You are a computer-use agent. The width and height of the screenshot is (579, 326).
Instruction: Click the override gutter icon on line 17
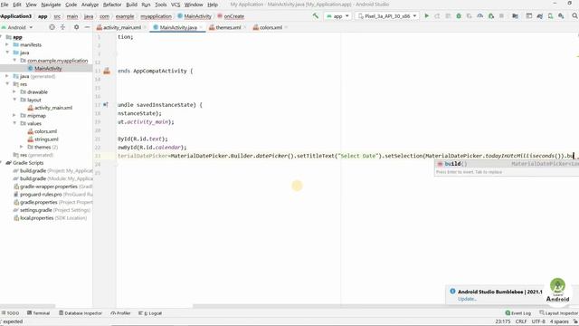click(106, 105)
